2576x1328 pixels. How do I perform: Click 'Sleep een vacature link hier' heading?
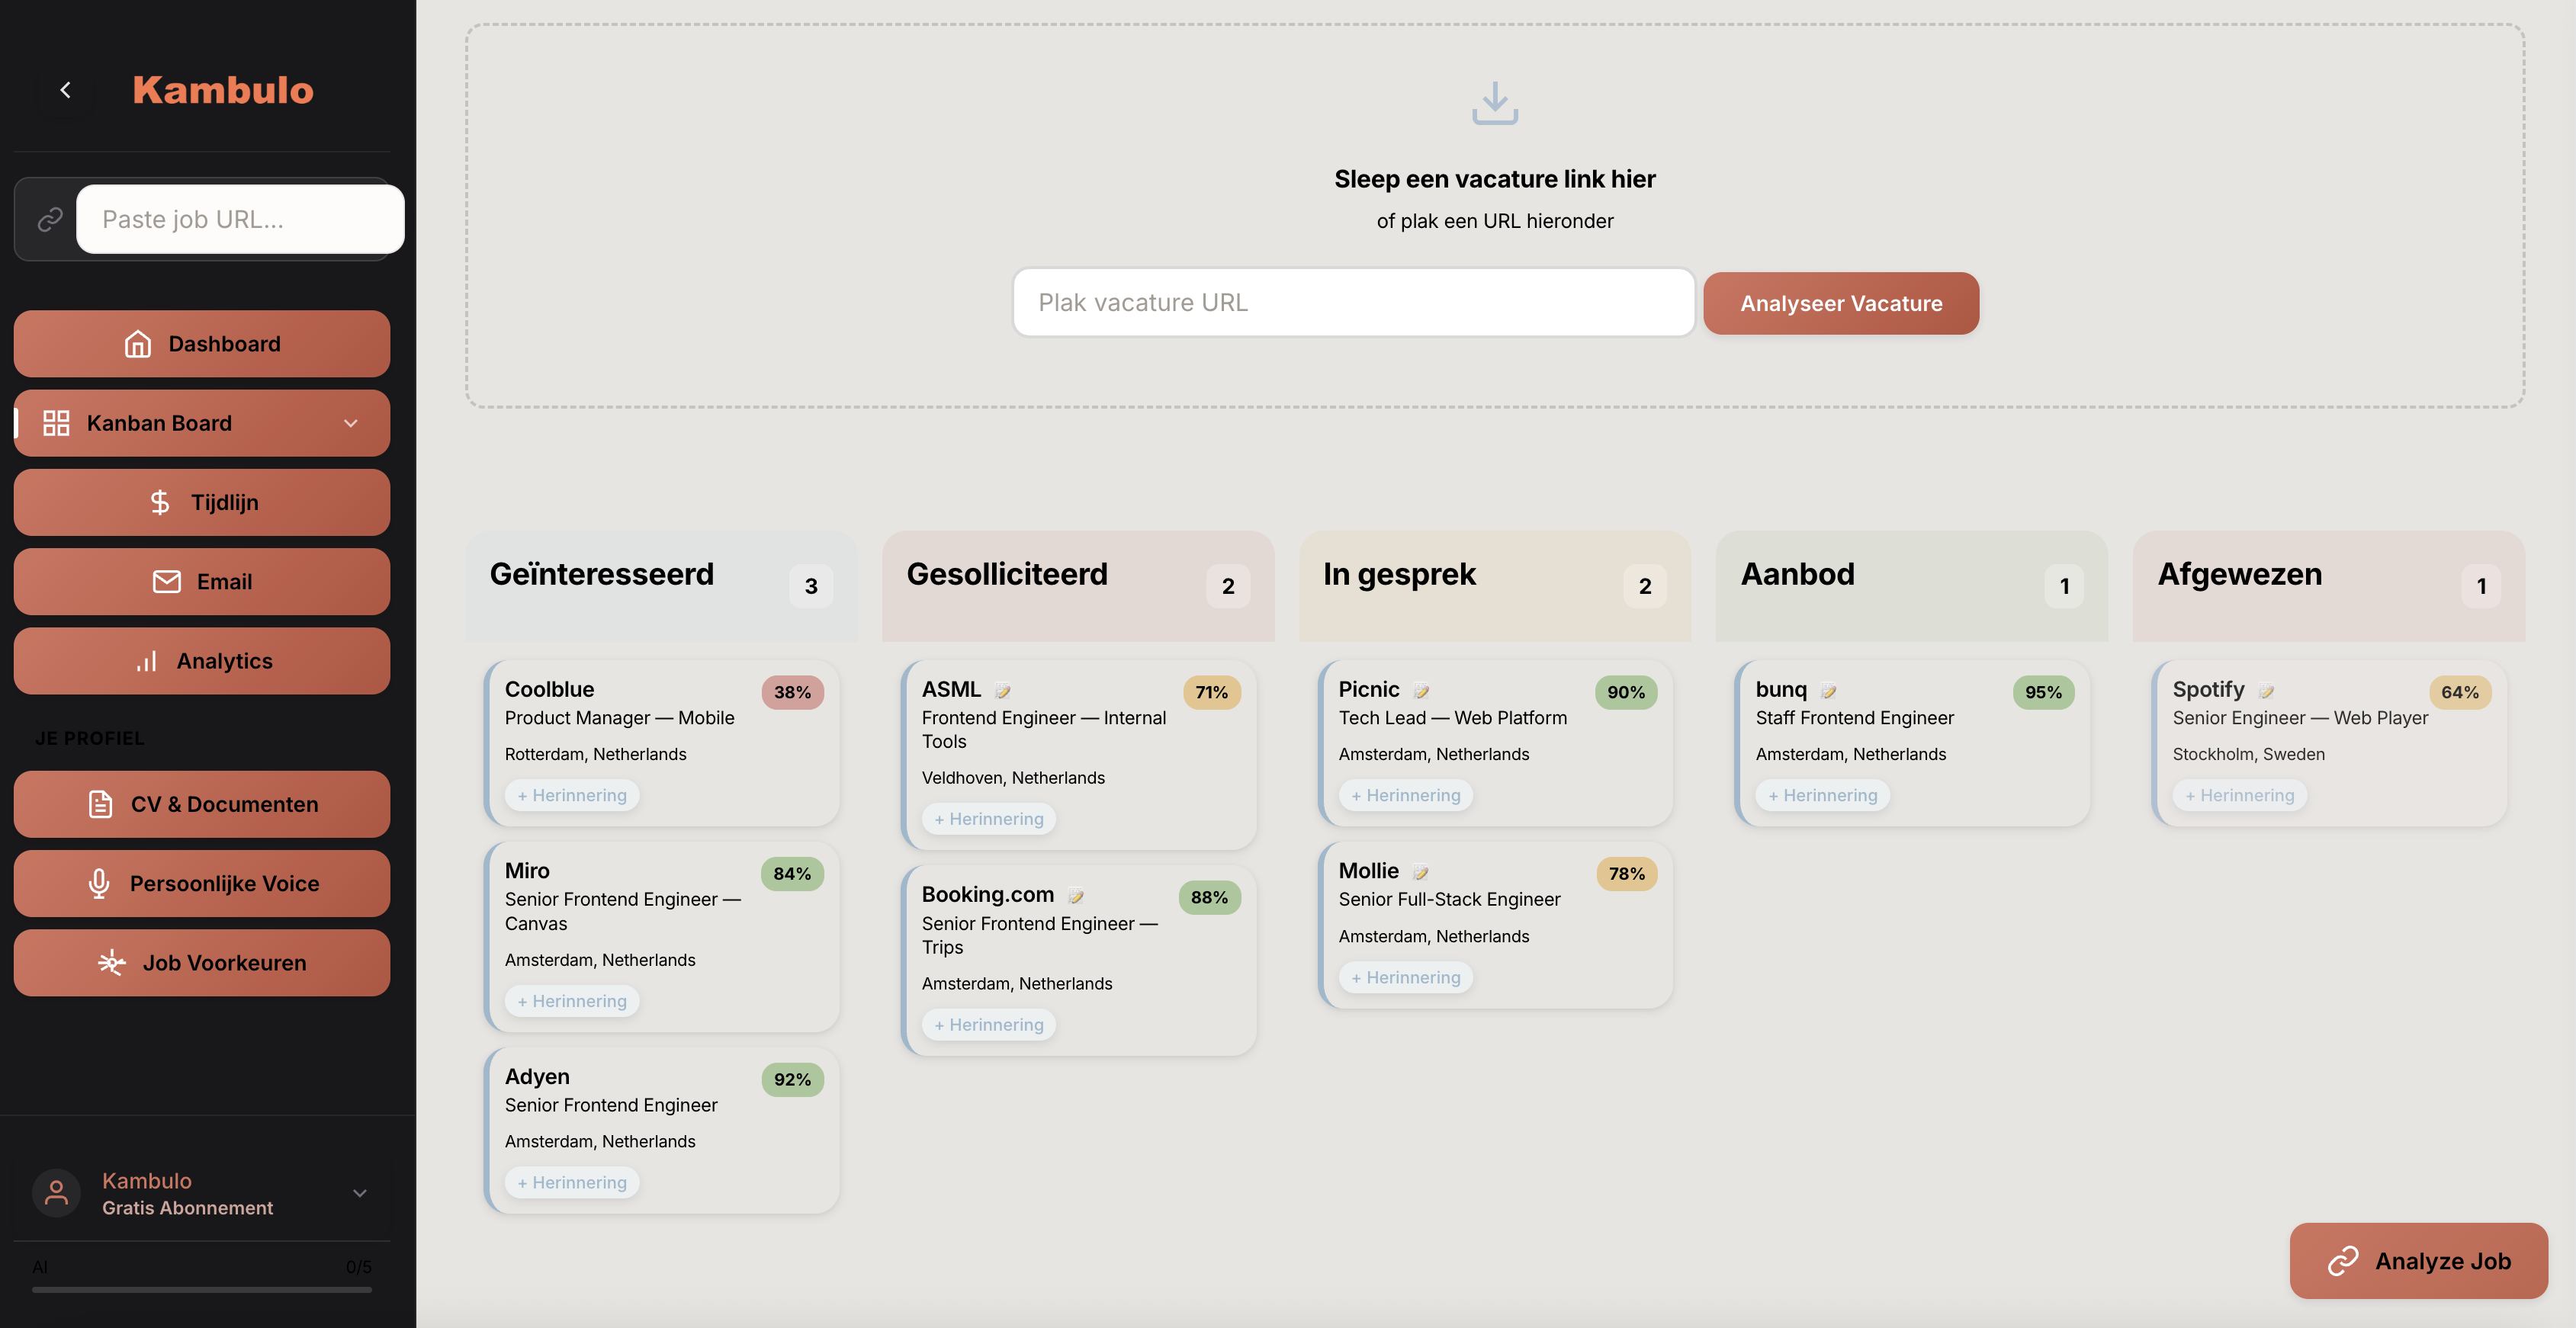coord(1494,179)
